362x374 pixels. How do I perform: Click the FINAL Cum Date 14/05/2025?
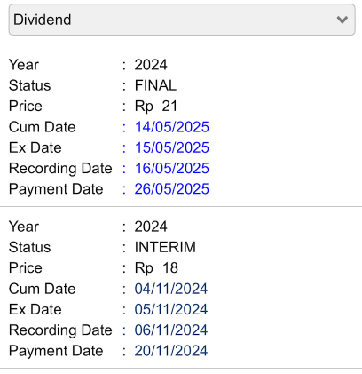click(172, 127)
